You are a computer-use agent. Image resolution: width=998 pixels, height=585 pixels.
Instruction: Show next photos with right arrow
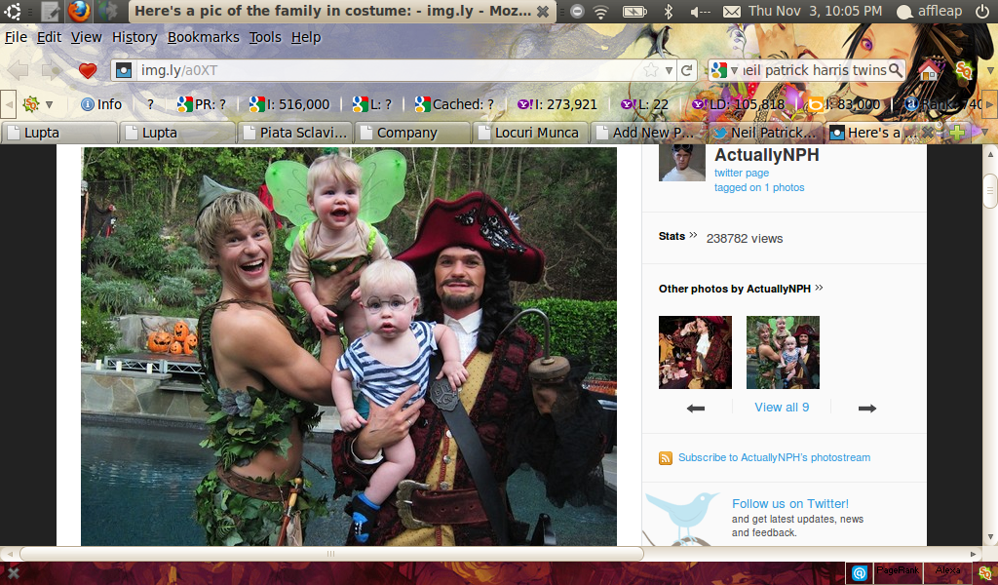[x=866, y=408]
